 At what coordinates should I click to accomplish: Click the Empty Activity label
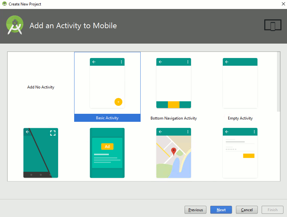pyautogui.click(x=240, y=118)
